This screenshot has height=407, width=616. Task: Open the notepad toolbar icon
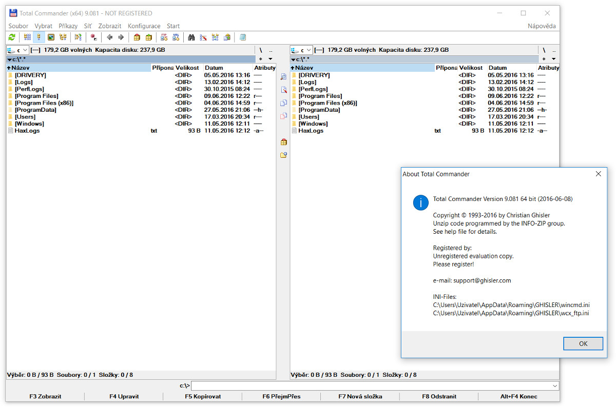pyautogui.click(x=243, y=37)
